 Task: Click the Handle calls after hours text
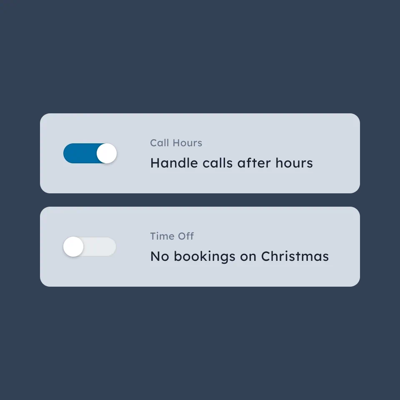(231, 163)
